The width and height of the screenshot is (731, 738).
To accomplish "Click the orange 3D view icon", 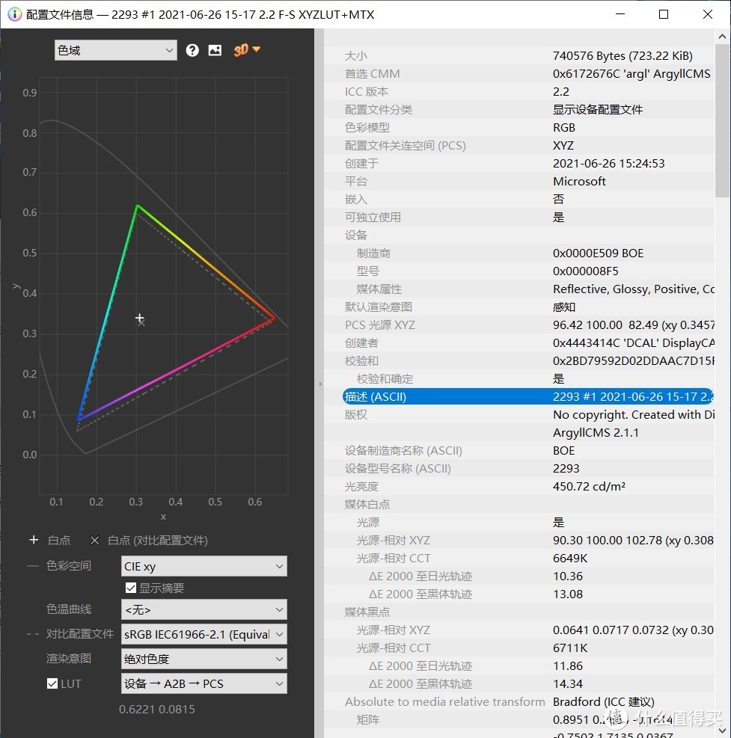I will tap(242, 50).
